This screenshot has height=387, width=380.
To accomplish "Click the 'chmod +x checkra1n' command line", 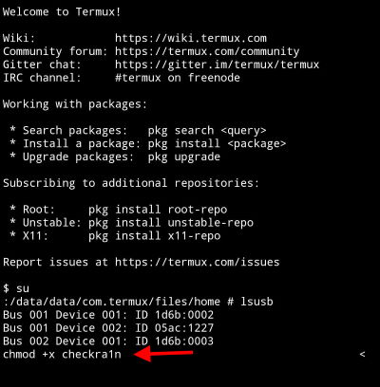I will (62, 354).
